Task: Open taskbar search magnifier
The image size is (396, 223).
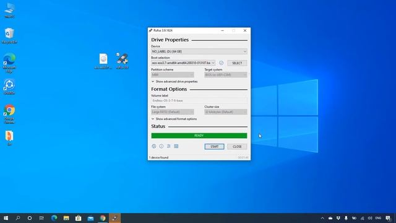Action: coord(18,218)
